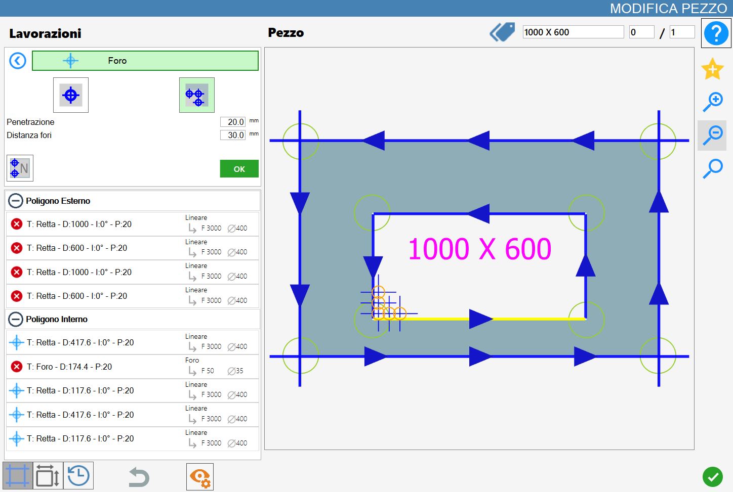This screenshot has width=733, height=492.
Task: Remove first Retta D:1000 row
Action: point(17,224)
